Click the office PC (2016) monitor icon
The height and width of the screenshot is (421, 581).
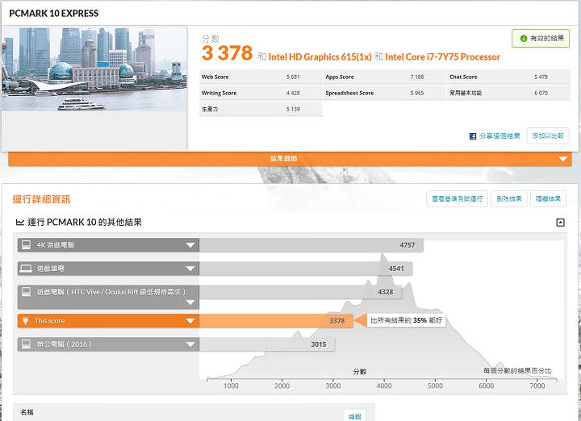pyautogui.click(x=27, y=344)
